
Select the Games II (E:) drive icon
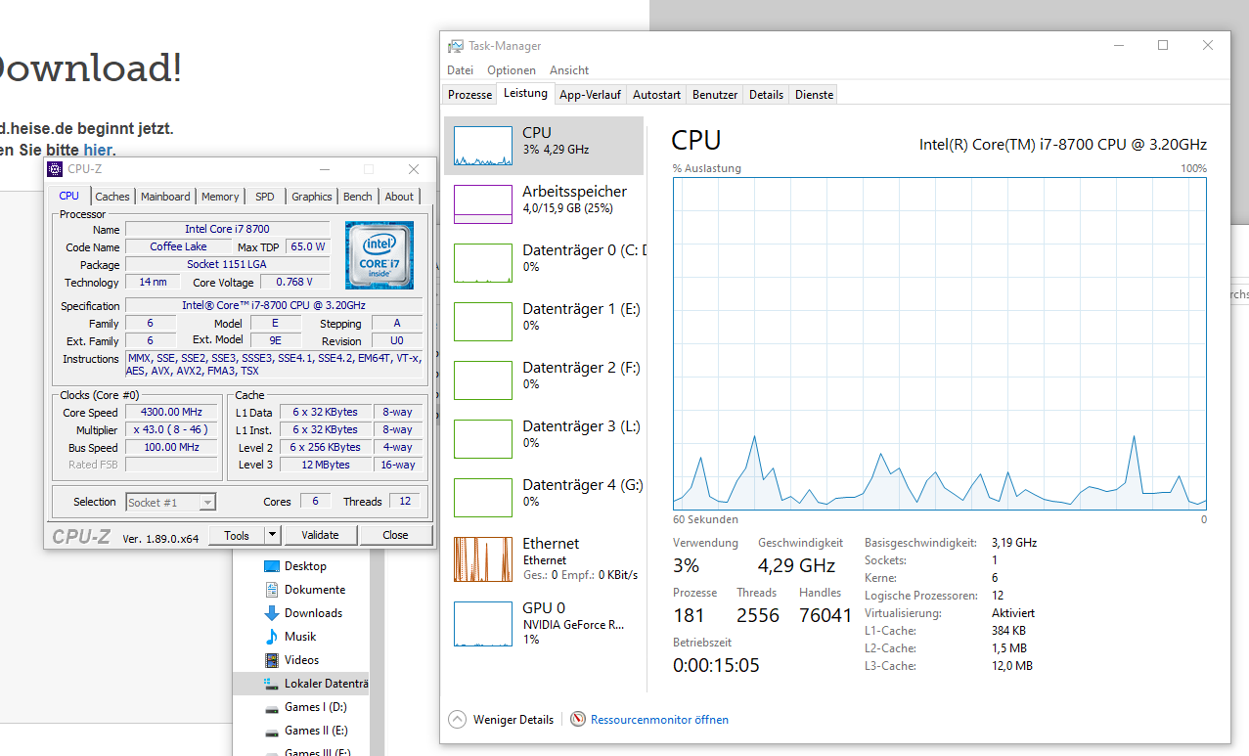(272, 731)
